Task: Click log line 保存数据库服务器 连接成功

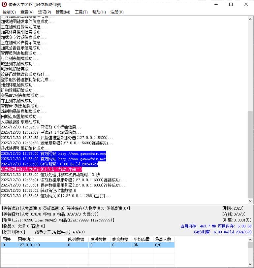Action: pyautogui.click(x=63, y=185)
